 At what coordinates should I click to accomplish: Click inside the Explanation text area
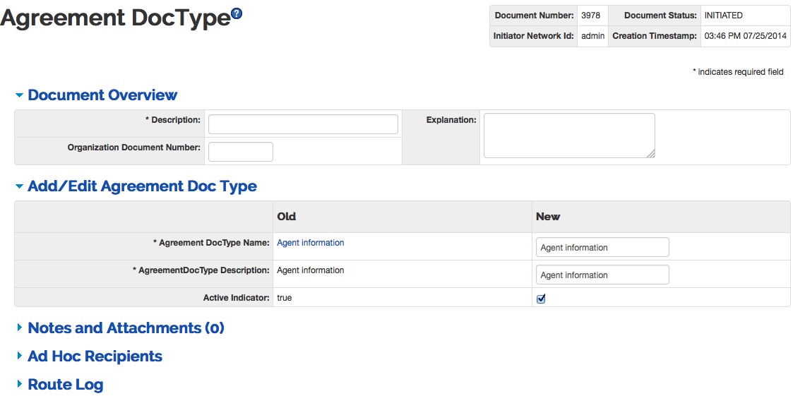[568, 136]
